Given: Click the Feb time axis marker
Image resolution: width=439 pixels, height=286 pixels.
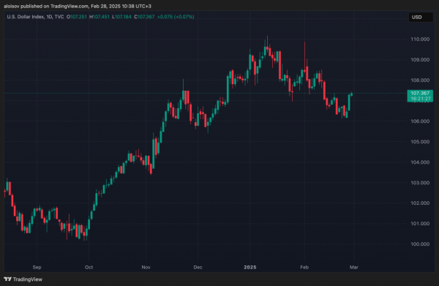Looking at the screenshot, I should (x=304, y=267).
